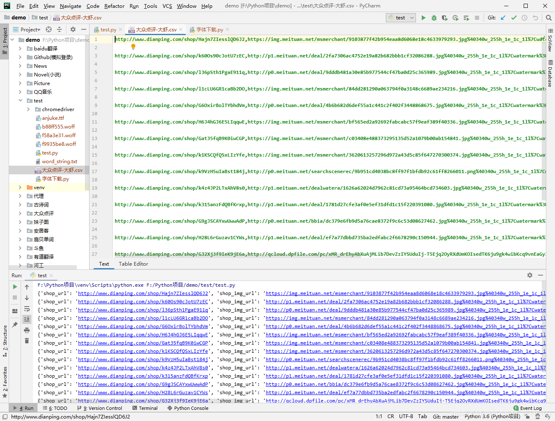Click the intention light bulb in editor
This screenshot has width=555, height=421.
(133, 47)
